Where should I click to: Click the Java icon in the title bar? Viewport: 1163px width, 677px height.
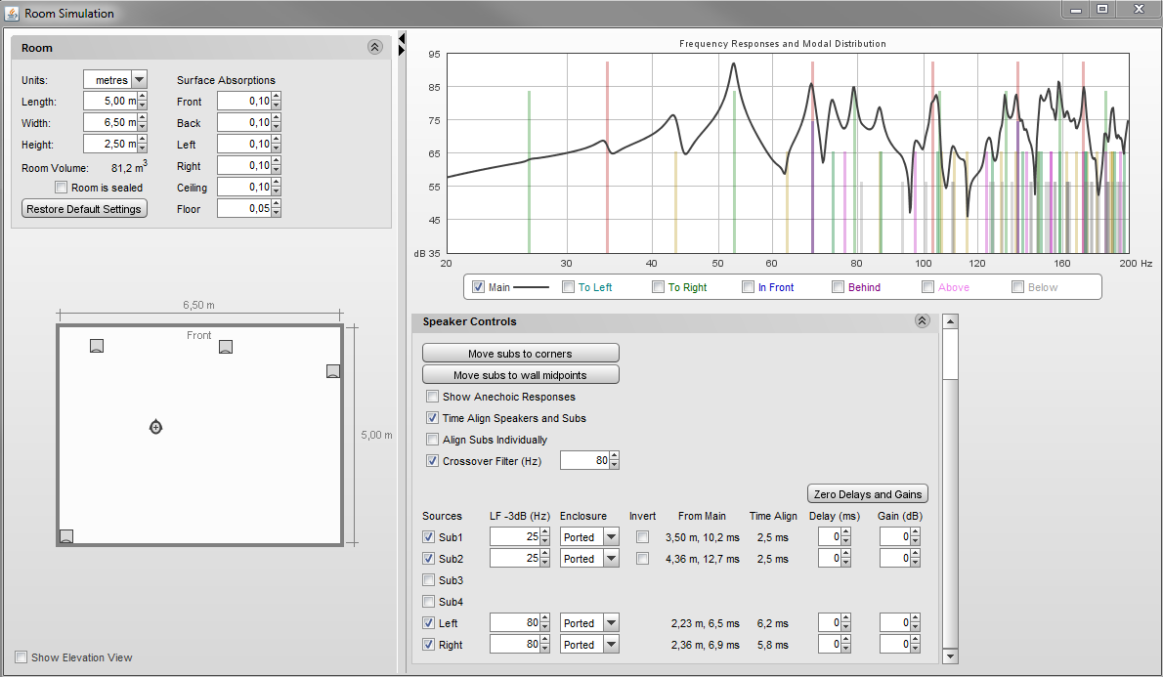click(x=12, y=13)
